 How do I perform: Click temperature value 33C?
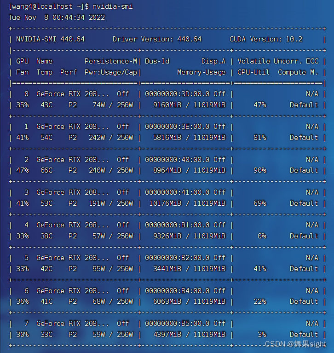click(46, 335)
